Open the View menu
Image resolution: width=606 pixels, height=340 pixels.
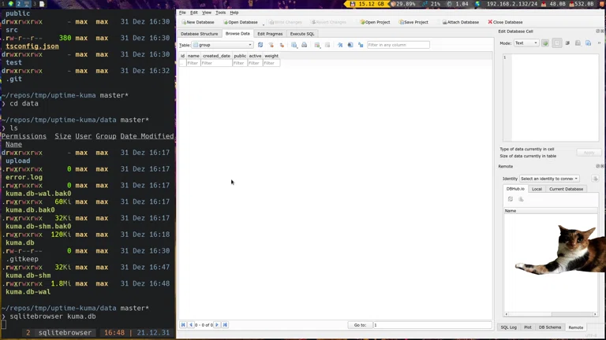click(x=207, y=13)
